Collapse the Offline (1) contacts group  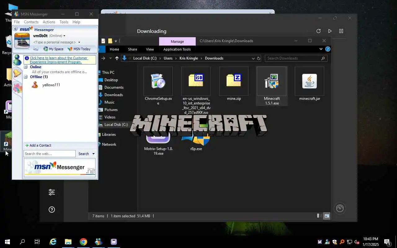26,77
